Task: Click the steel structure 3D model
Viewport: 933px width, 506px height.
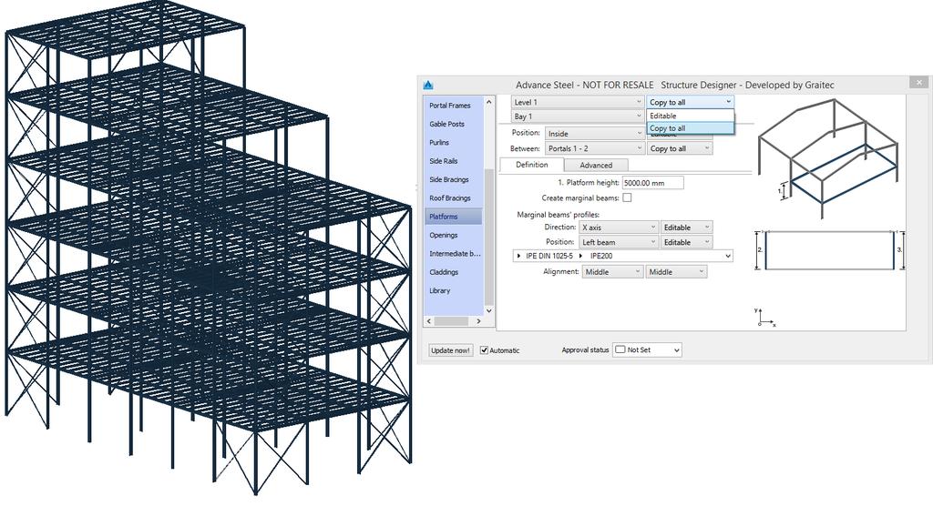Action: pos(209,249)
